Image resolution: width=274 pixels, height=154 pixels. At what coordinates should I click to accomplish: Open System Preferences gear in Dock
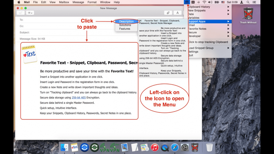(185, 147)
